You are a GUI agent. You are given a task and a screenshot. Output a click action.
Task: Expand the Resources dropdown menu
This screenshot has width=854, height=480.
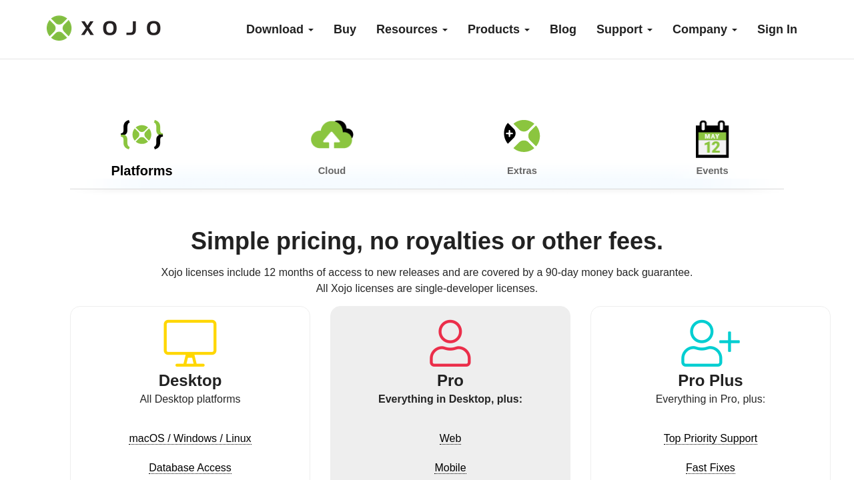pyautogui.click(x=412, y=29)
